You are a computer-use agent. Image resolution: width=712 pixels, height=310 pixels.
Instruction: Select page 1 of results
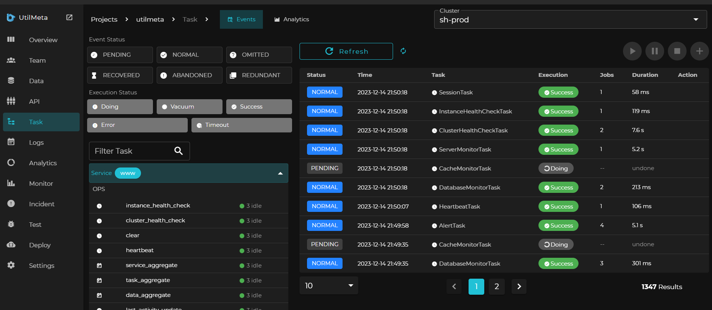pos(476,286)
